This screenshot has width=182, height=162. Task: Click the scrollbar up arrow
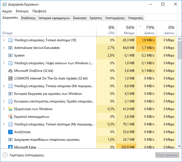click(179, 39)
